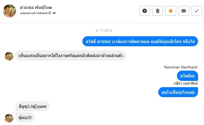Viewport: 204px width, 125px height.
Task: Mark conversation unread with envelope icon
Action: click(183, 11)
